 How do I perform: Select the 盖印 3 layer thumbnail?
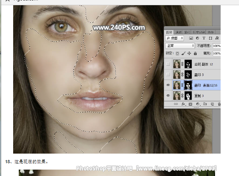[177, 74]
